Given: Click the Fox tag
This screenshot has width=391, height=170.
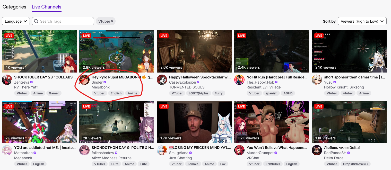Looking at the screenshot, I should (223, 164).
